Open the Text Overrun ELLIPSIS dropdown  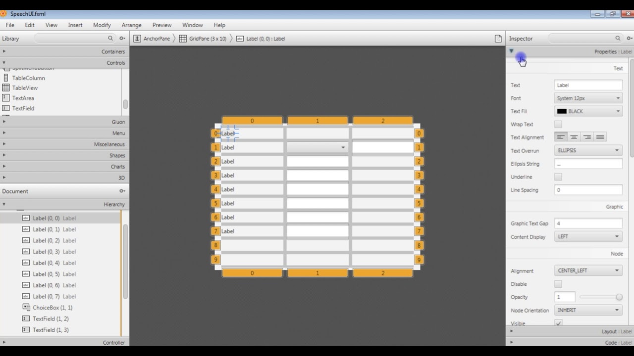pyautogui.click(x=588, y=150)
